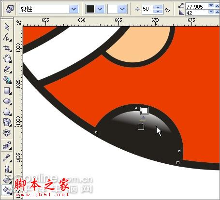This screenshot has width=220, height=200.
Task: Click the black gradient end handle on canvas
Action: (x=141, y=127)
